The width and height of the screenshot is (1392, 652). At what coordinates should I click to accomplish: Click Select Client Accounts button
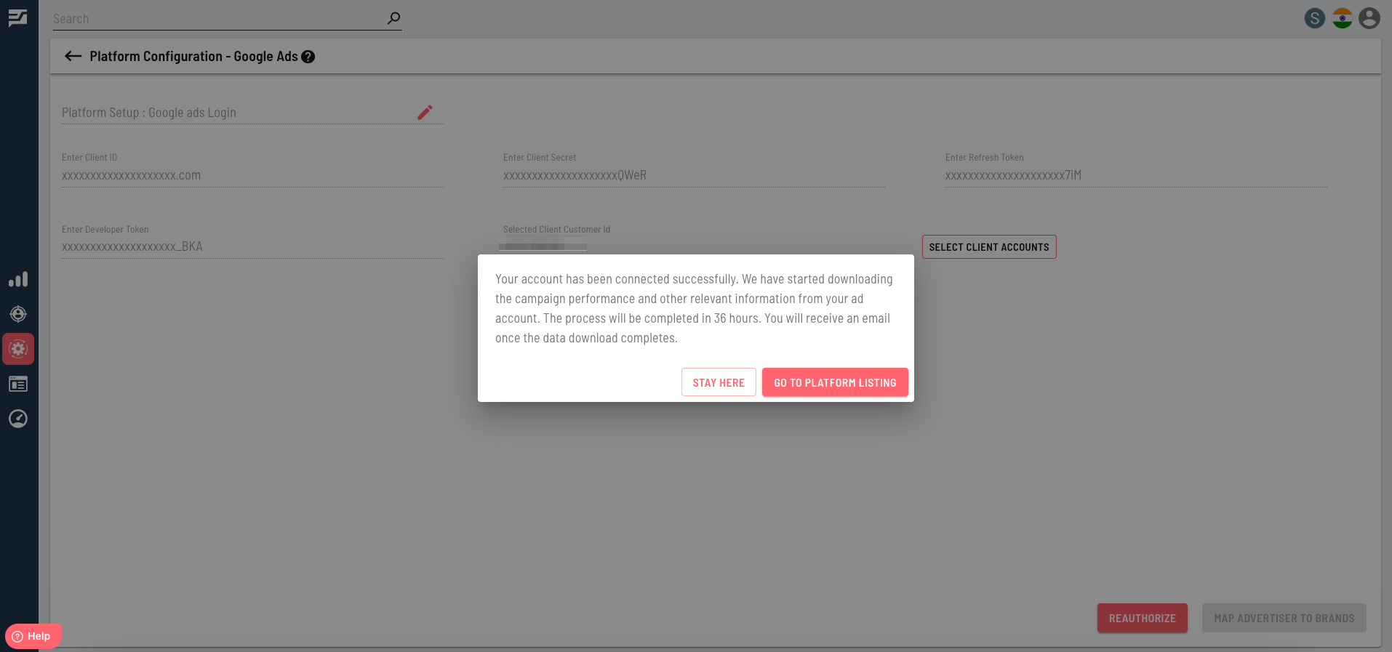click(x=989, y=247)
